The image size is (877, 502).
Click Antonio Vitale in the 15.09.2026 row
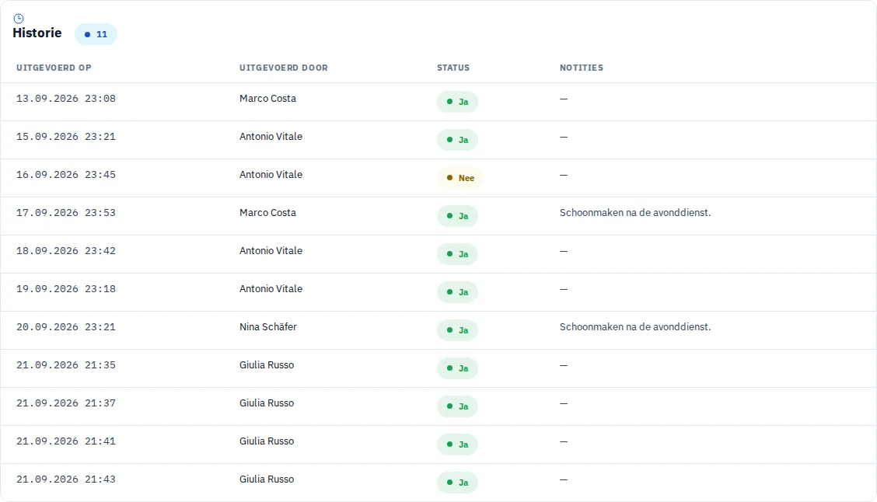pyautogui.click(x=271, y=137)
